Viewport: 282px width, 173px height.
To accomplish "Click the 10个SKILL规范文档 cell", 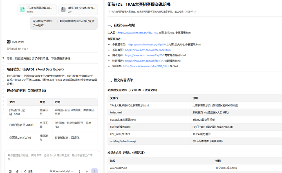I will [248, 168].
